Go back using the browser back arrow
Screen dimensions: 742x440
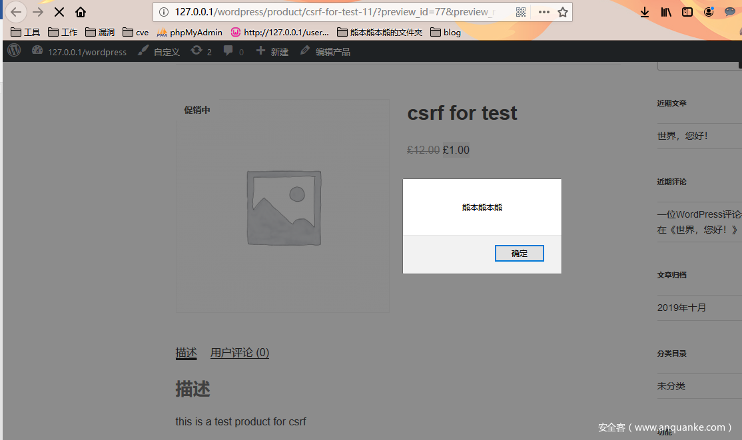[x=16, y=12]
